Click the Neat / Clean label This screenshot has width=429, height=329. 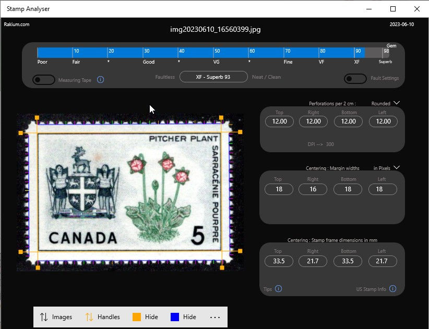(267, 77)
